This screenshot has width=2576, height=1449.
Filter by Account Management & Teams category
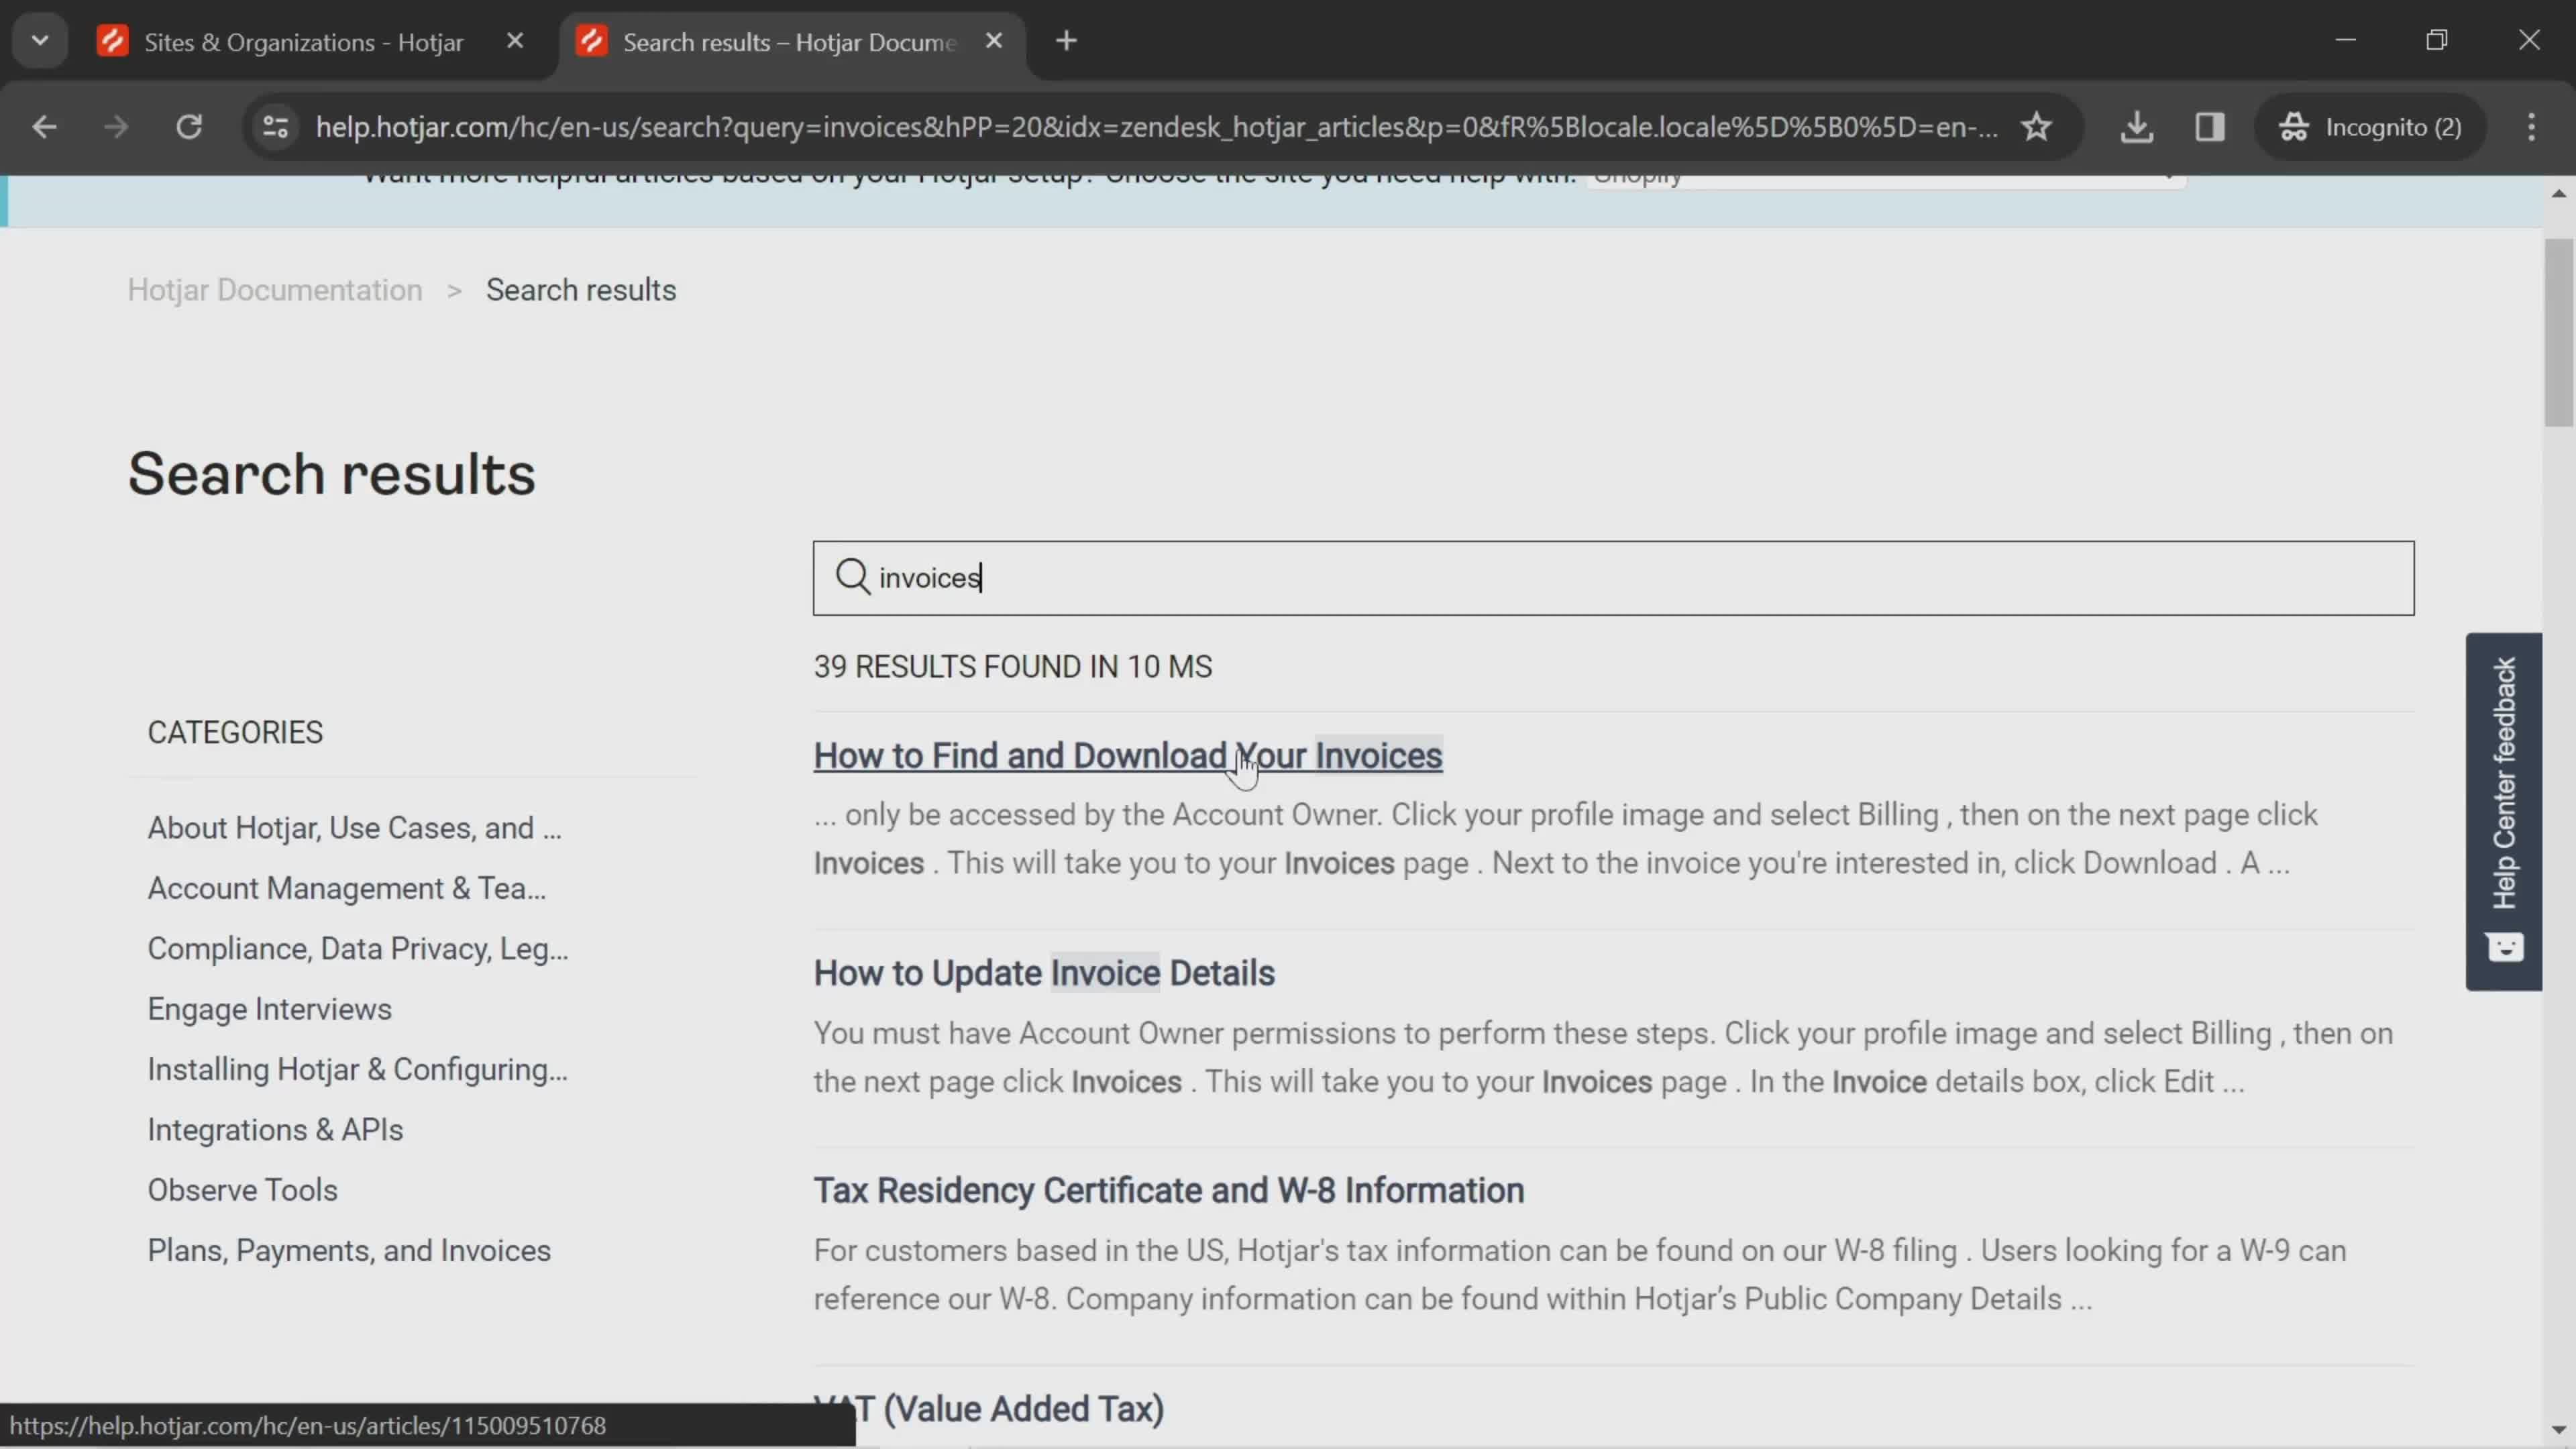click(x=347, y=888)
